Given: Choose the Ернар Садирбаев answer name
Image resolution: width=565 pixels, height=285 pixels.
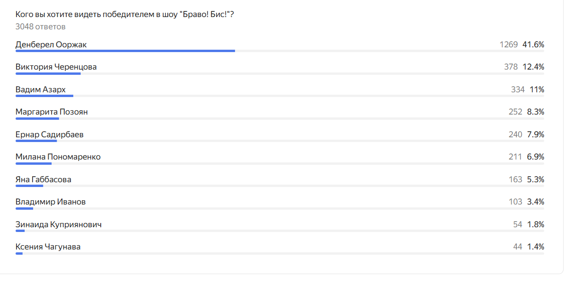Looking at the screenshot, I should 49,134.
